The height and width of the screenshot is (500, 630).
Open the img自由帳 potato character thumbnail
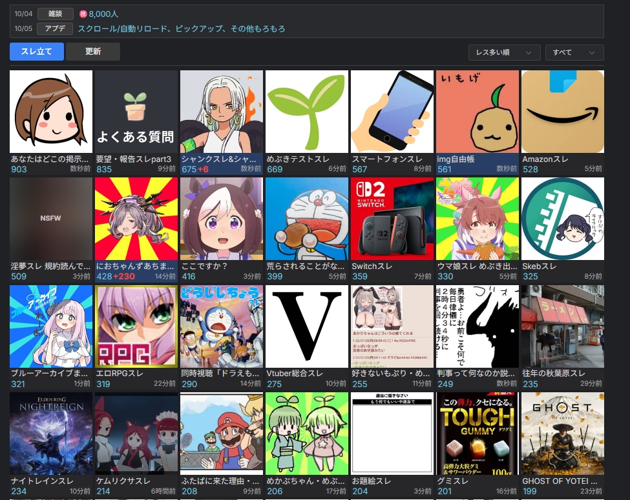[x=477, y=111]
